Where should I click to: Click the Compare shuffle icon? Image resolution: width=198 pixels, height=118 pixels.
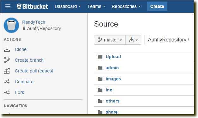(7, 82)
